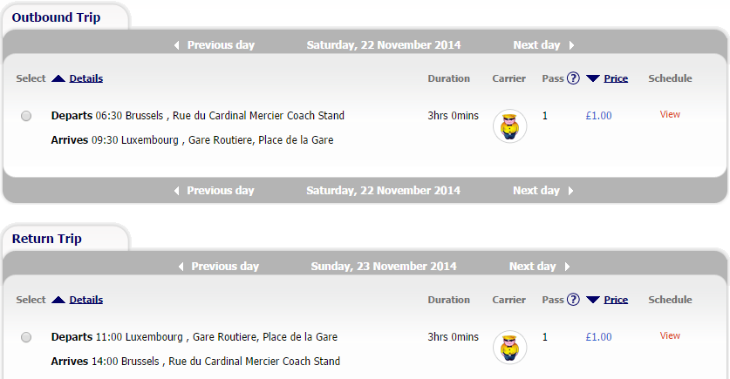Go to Next day for the Return Trip
The image size is (730, 379).
(x=540, y=267)
